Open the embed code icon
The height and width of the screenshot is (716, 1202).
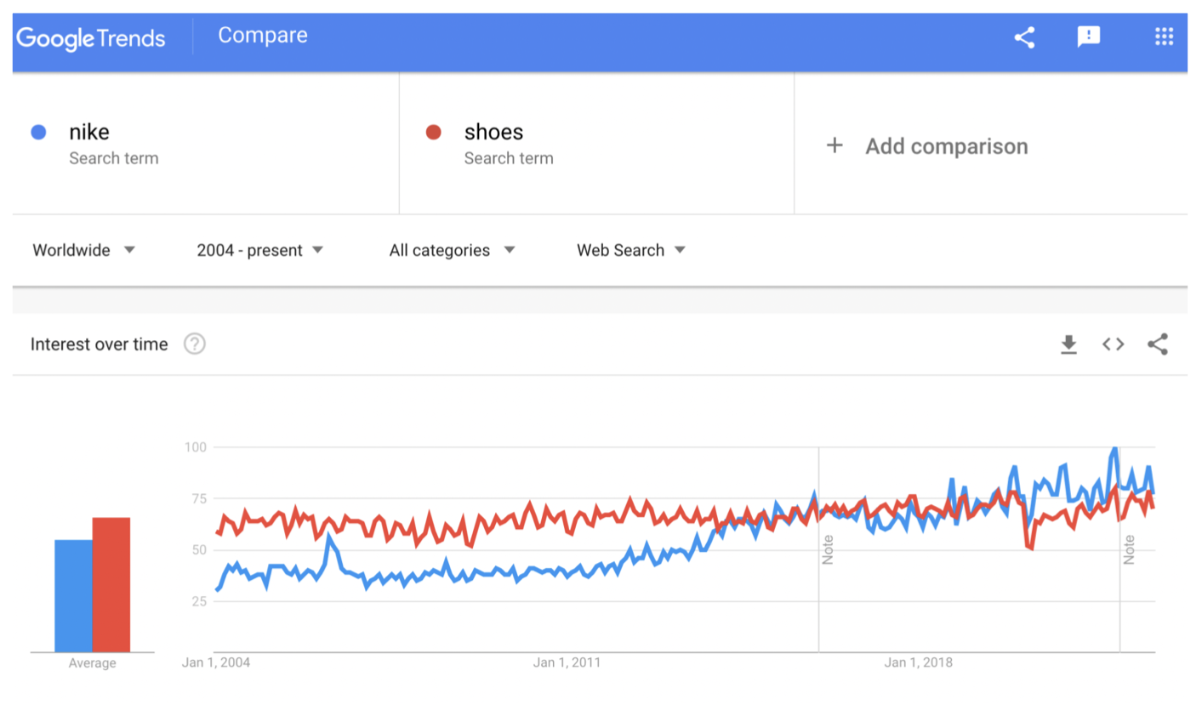tap(1113, 344)
